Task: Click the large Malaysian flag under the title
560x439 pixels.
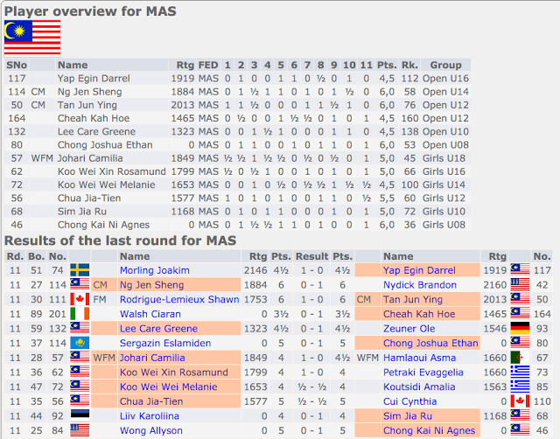Action: tap(32, 38)
